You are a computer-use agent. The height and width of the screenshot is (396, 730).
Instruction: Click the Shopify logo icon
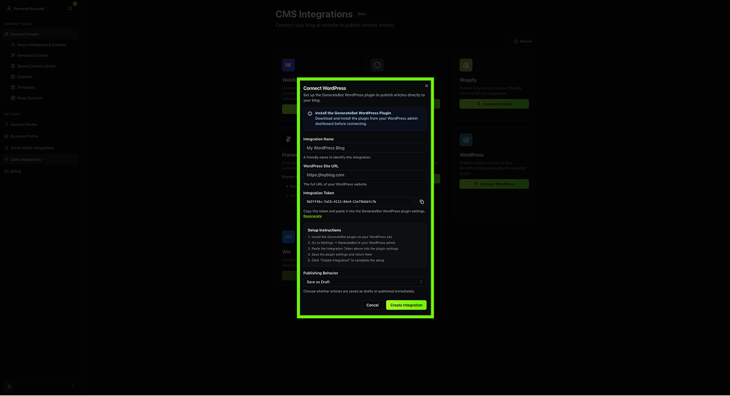[466, 65]
